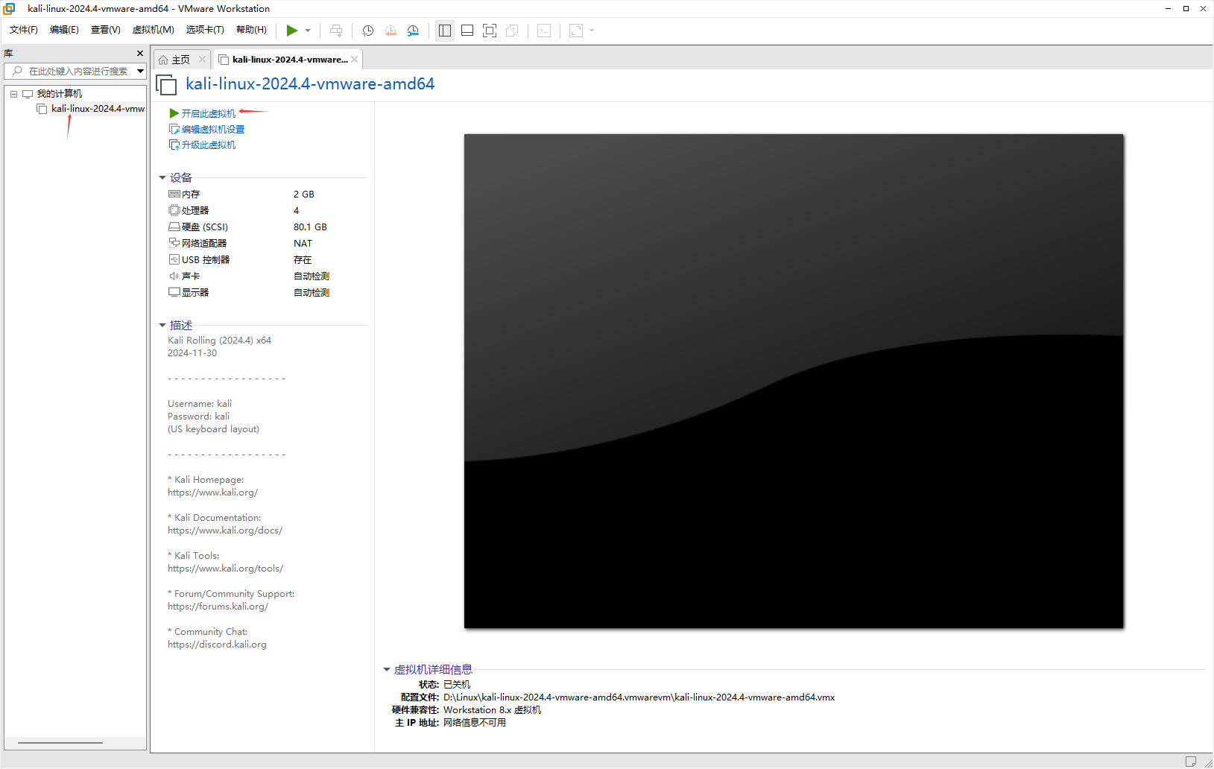This screenshot has height=769, width=1214.
Task: Click the 内存 device row
Action: tap(268, 194)
